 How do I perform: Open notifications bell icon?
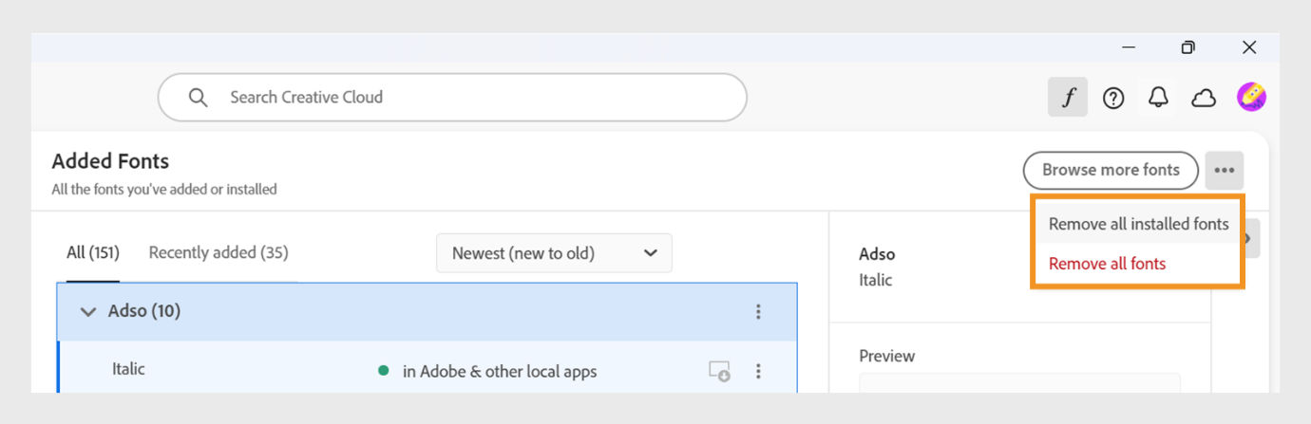(x=1158, y=98)
